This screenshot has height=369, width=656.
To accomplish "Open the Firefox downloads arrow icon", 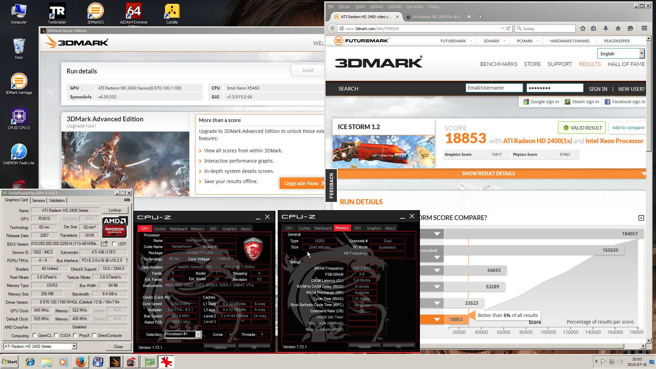I will tap(605, 28).
